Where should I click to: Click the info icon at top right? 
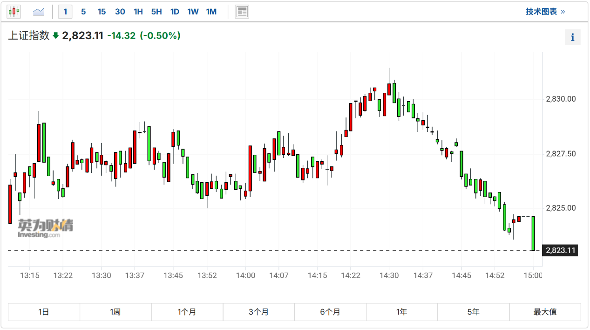(573, 37)
